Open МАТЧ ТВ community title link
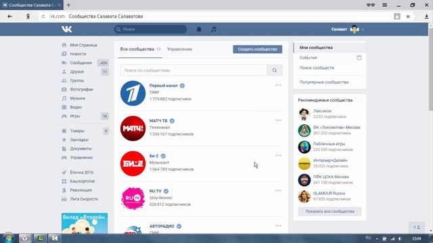Image resolution: width=433 pixels, height=243 pixels. (x=158, y=121)
